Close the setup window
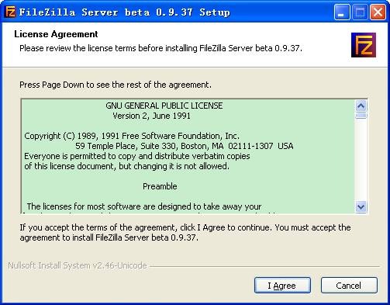390x305 pixels. coord(378,12)
